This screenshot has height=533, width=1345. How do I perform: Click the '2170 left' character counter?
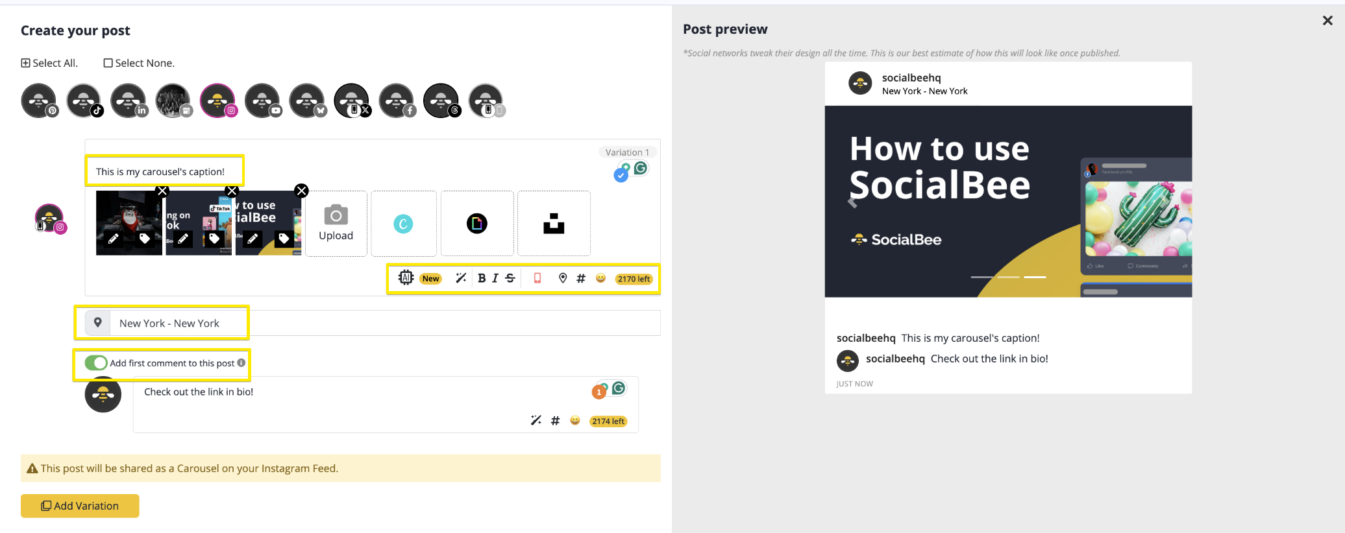pyautogui.click(x=634, y=279)
